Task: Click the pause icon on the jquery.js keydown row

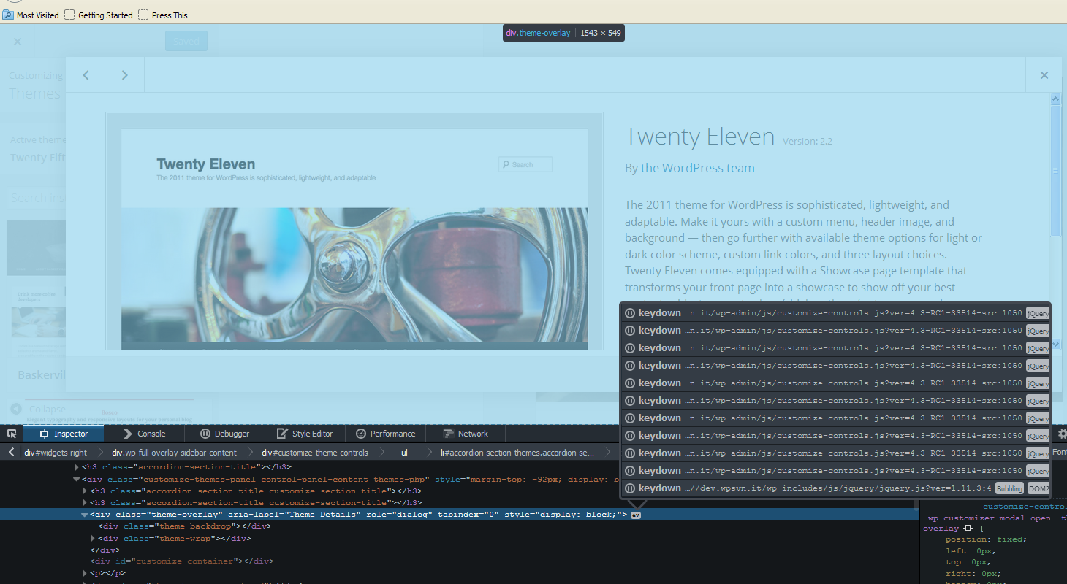Action: [x=629, y=488]
